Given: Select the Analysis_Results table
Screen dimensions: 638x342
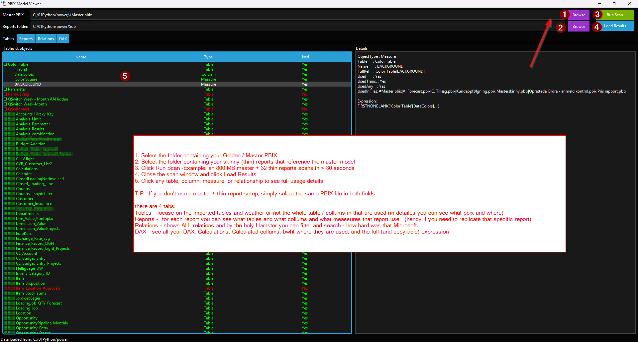Looking at the screenshot, I should tap(177, 129).
